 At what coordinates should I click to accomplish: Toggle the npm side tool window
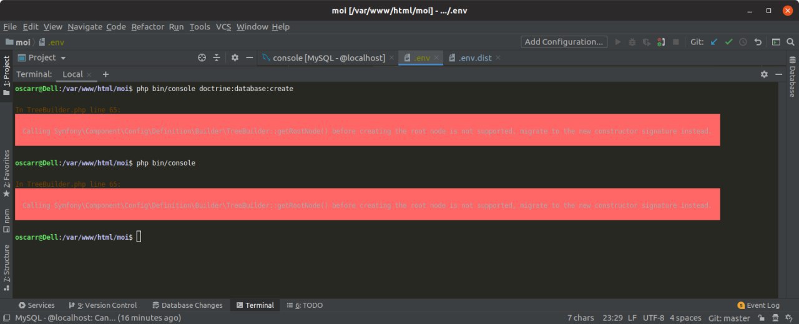pyautogui.click(x=6, y=220)
